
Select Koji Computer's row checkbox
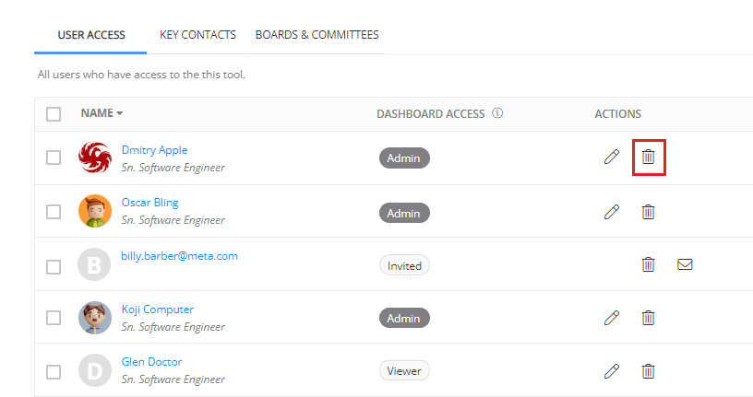pos(54,319)
